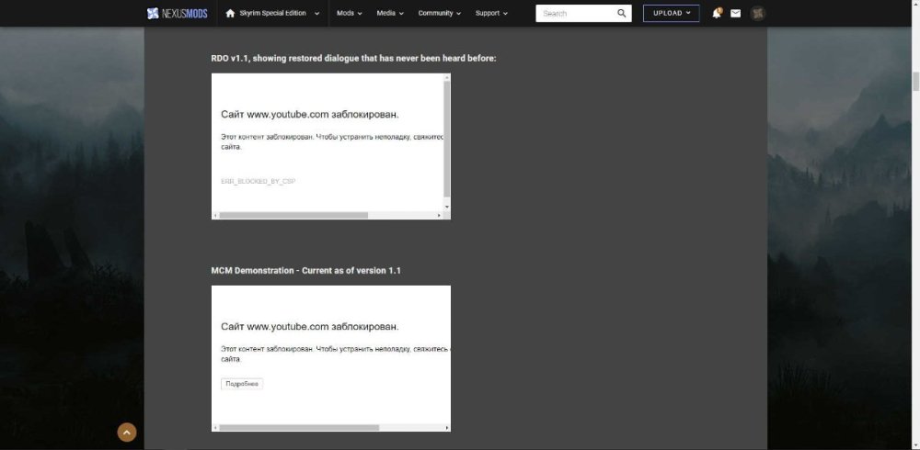Click scroll-left arrow in first video frame
This screenshot has width=920, height=450.
coord(215,216)
